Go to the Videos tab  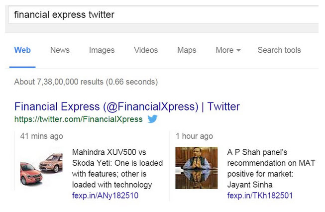pos(146,50)
